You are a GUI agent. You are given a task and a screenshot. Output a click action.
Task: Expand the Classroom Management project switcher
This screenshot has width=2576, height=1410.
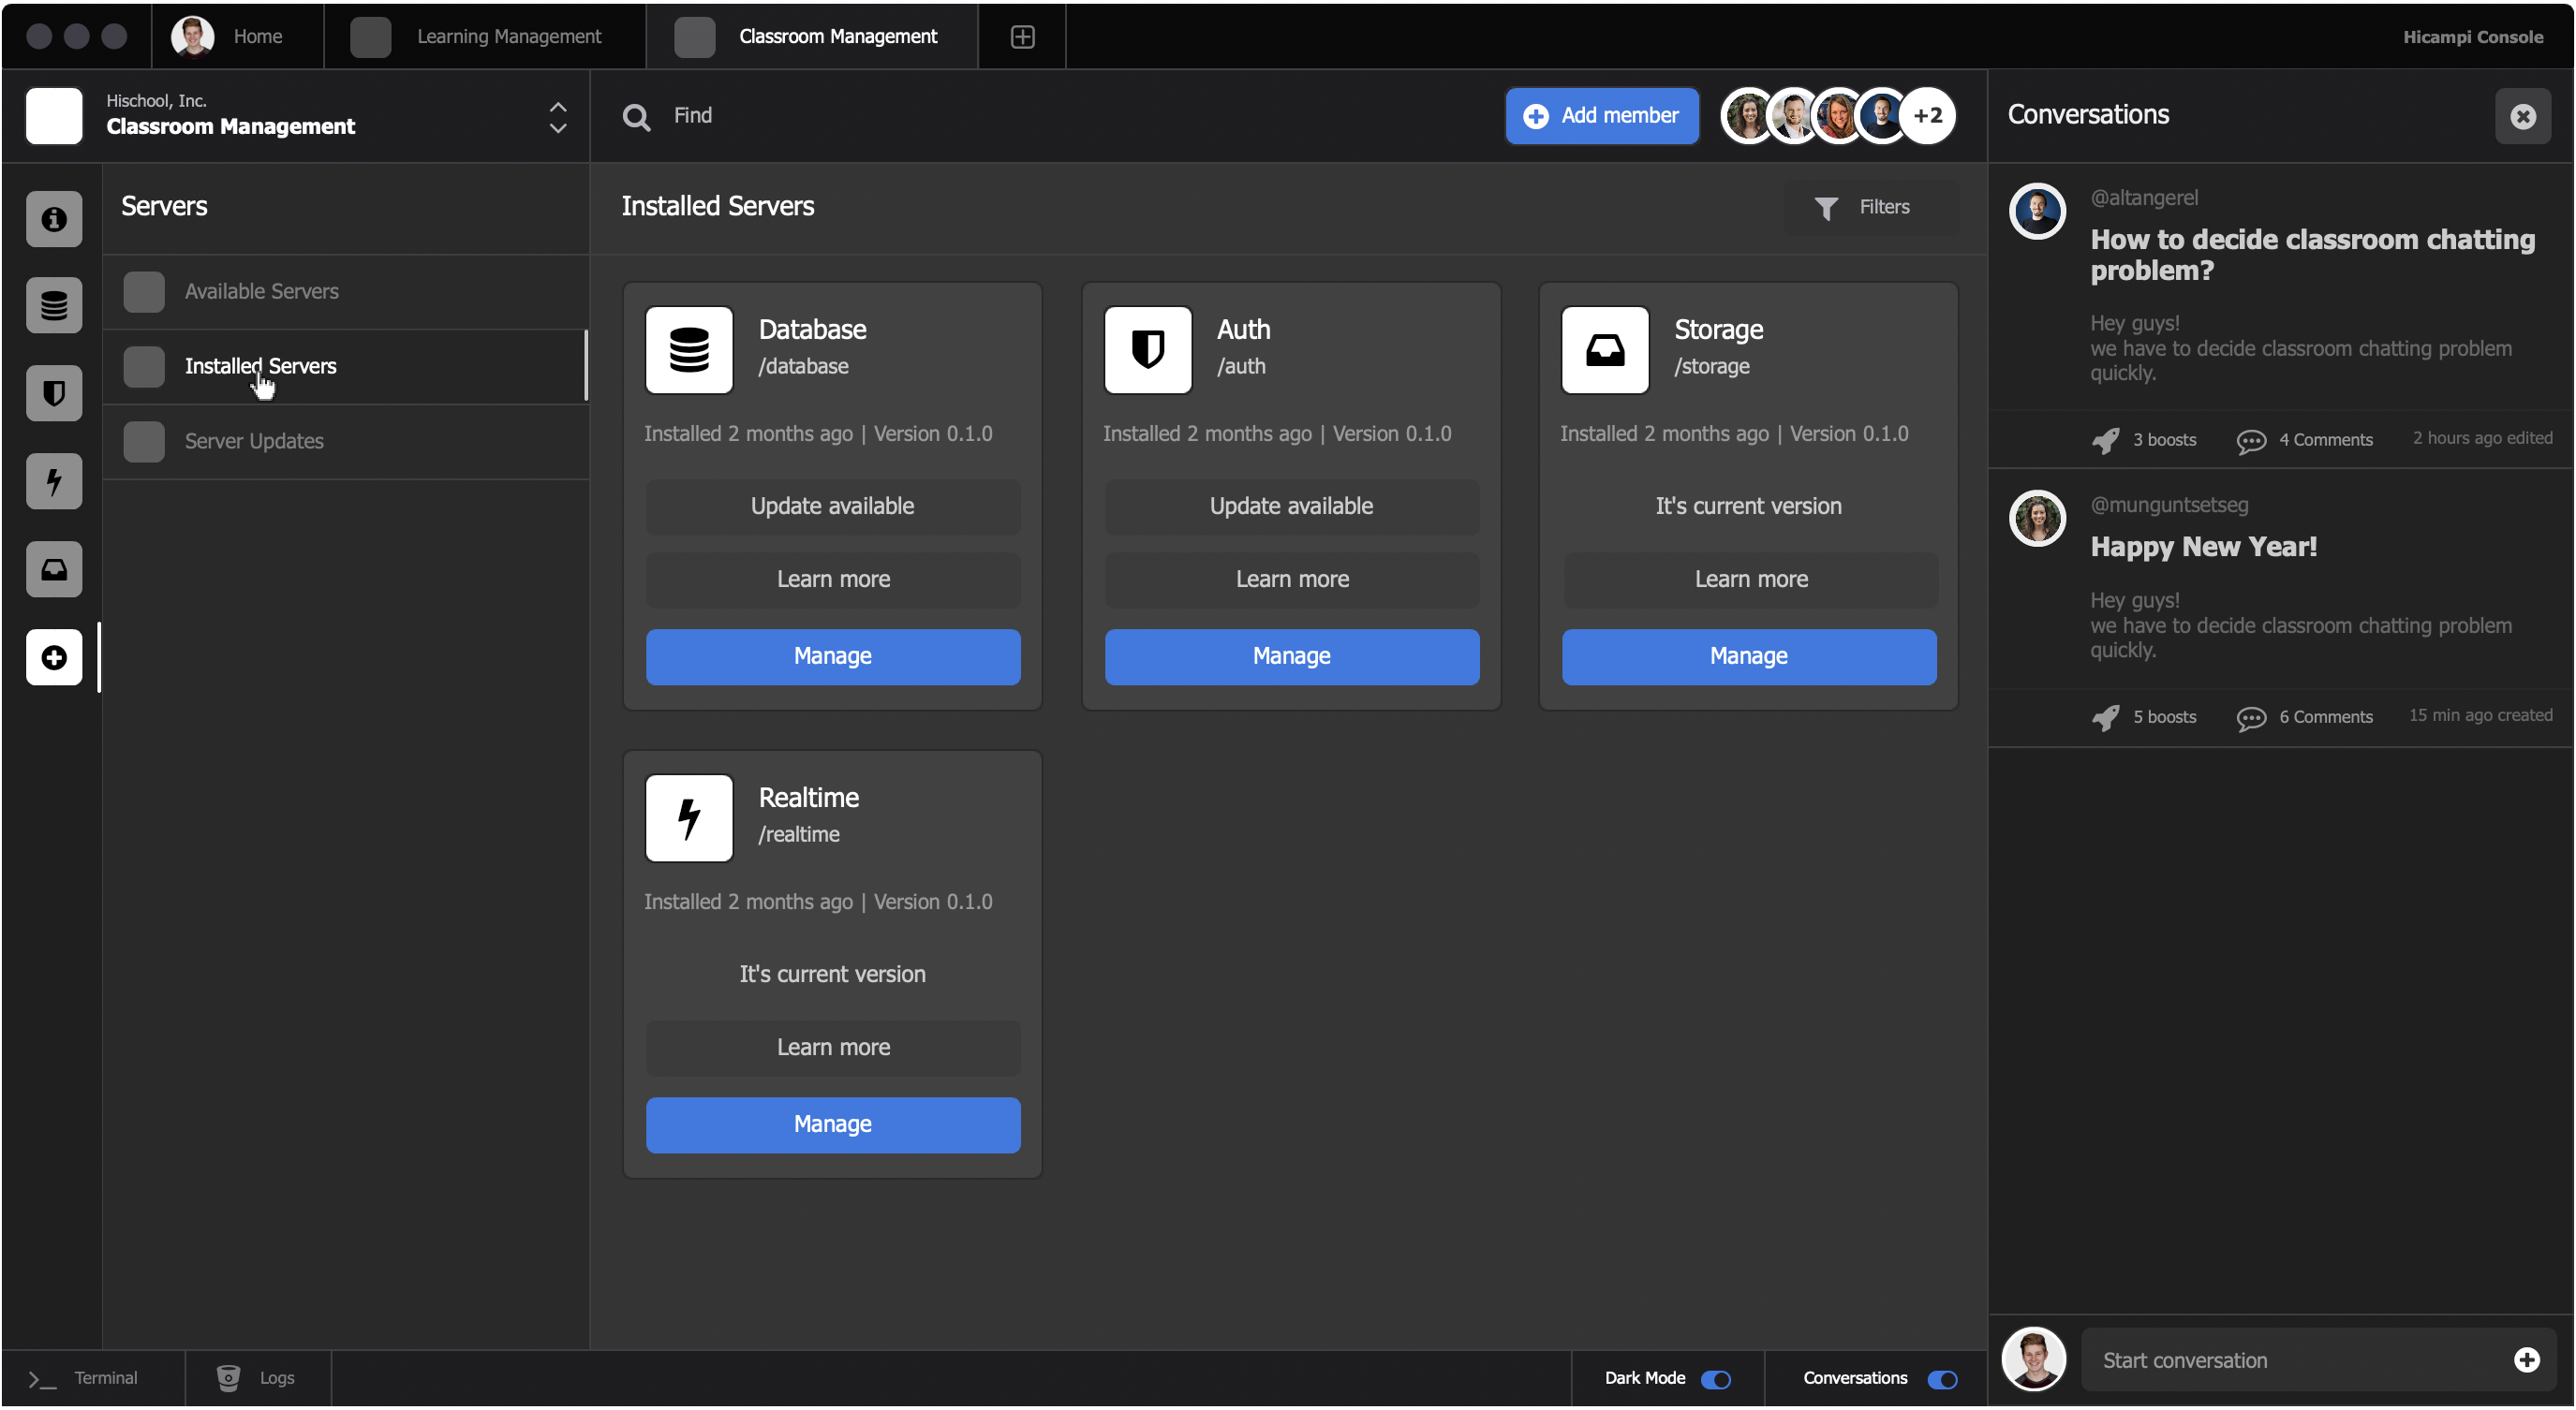pyautogui.click(x=558, y=117)
